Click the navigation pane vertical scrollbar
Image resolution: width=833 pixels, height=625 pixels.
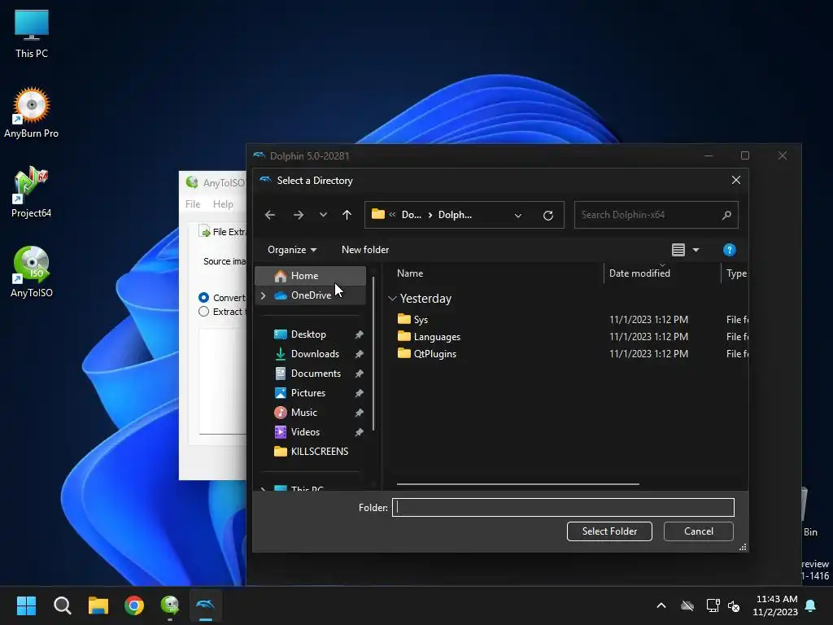tap(373, 353)
